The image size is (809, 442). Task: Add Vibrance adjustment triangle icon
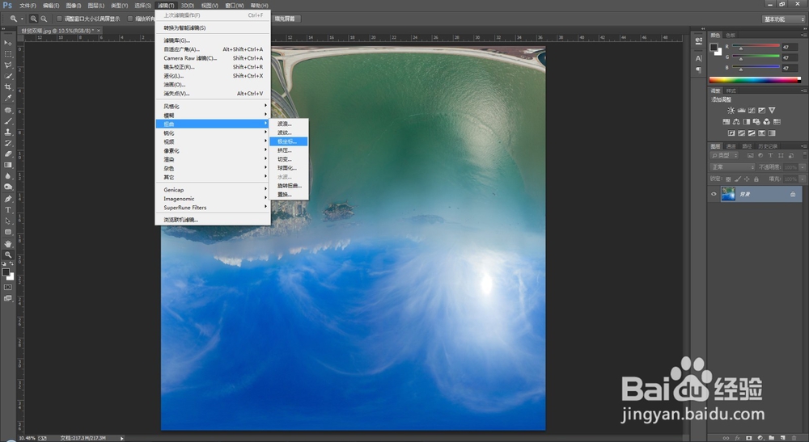(x=772, y=110)
